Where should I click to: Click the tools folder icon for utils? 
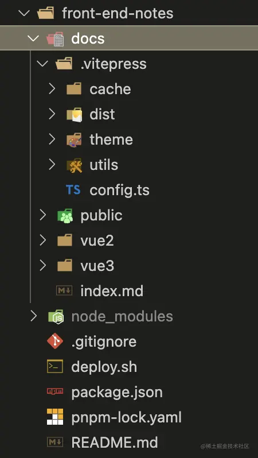point(74,165)
